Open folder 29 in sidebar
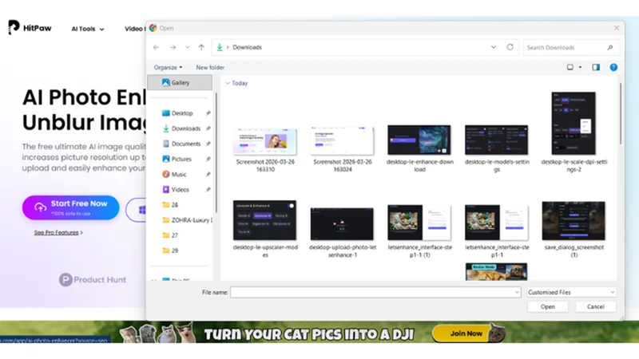Image resolution: width=639 pixels, height=359 pixels. pos(170,251)
